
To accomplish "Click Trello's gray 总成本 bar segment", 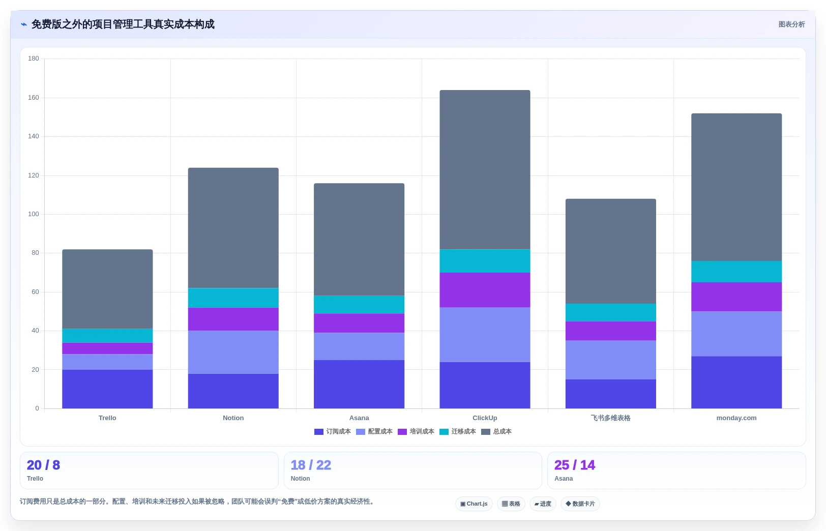I will pos(107,289).
